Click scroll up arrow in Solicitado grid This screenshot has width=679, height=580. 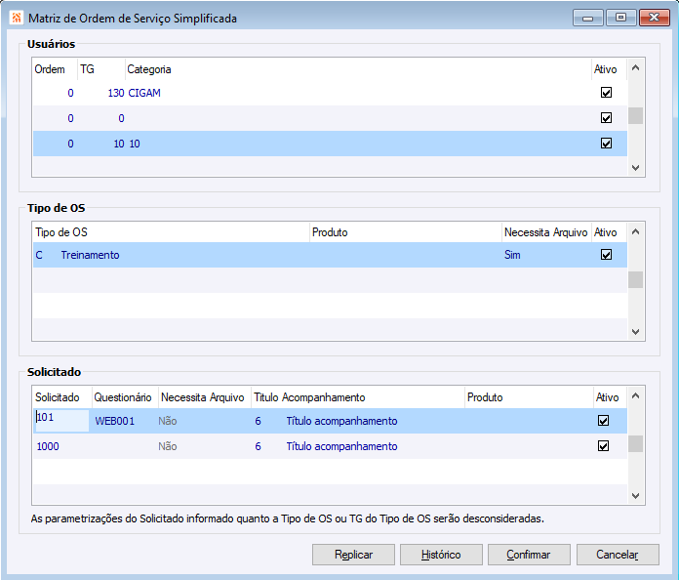click(635, 397)
